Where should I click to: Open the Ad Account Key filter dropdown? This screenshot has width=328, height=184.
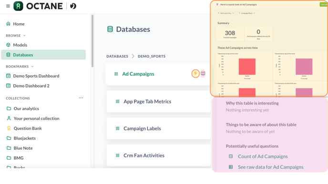pyautogui.click(x=226, y=13)
